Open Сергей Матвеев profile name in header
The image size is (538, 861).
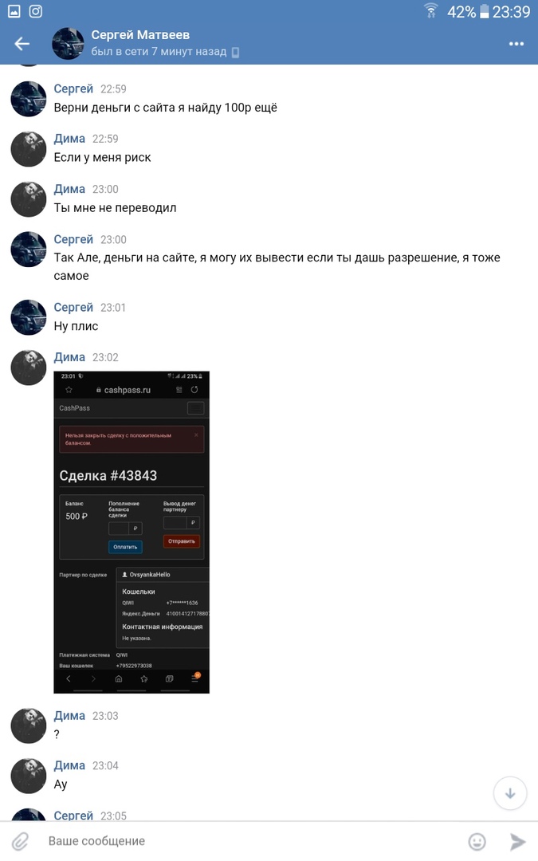point(140,34)
